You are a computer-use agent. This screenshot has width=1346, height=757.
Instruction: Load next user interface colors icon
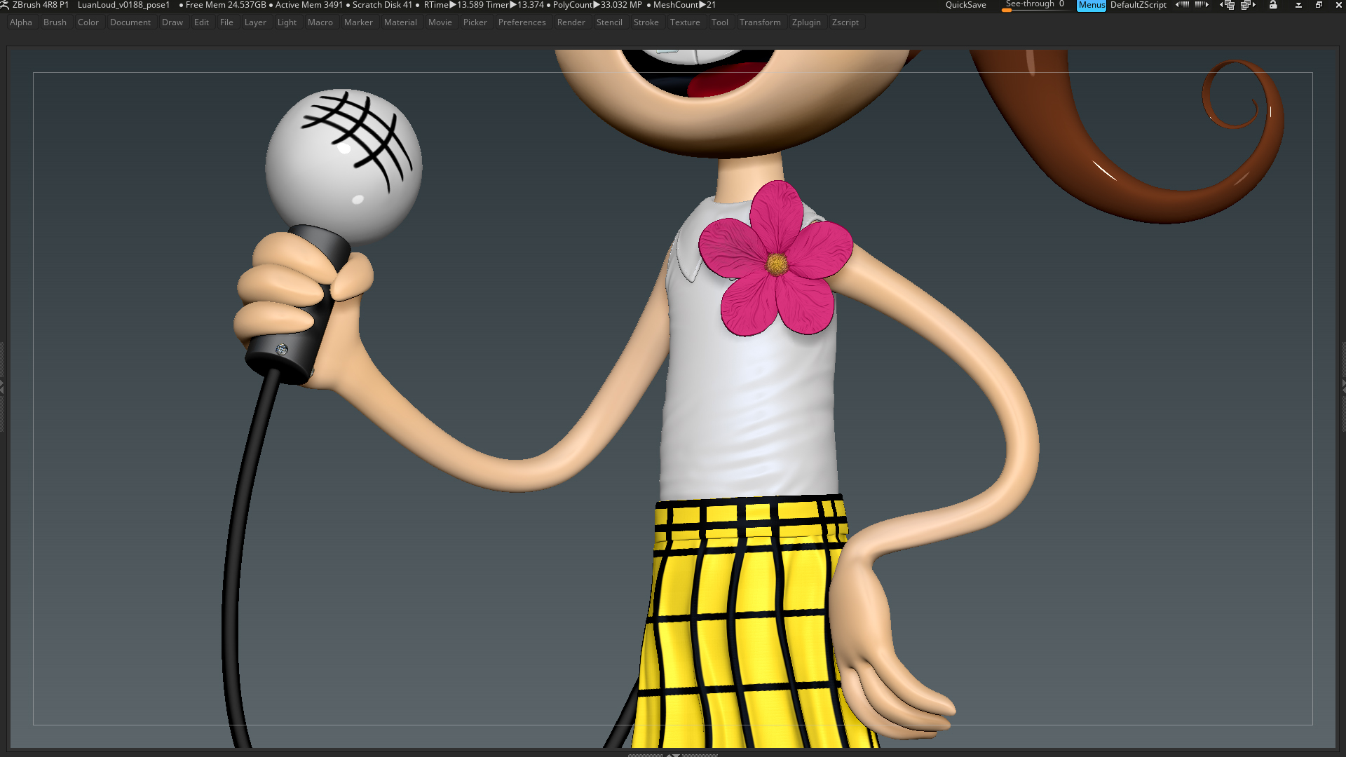pos(1202,5)
